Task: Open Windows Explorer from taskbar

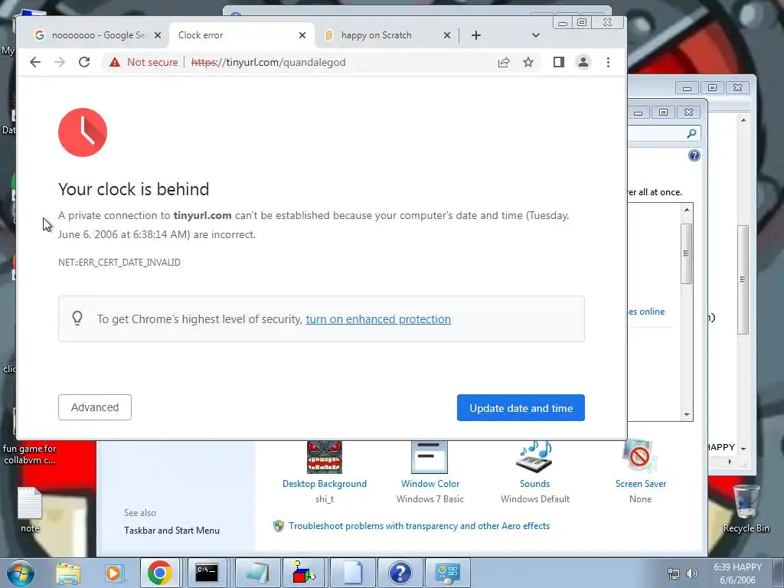Action: [68, 573]
